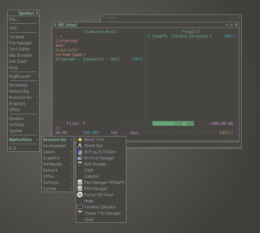Open Mail Client menu entry
The height and width of the screenshot is (233, 260).
[x=23, y=61]
